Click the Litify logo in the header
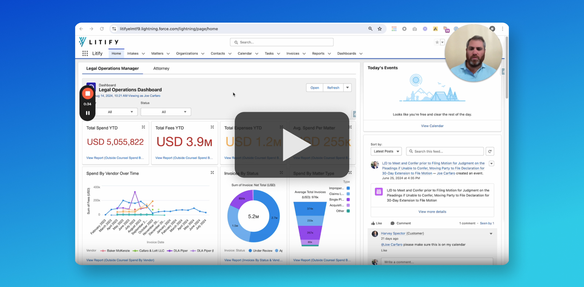This screenshot has width=584, height=287. point(99,42)
